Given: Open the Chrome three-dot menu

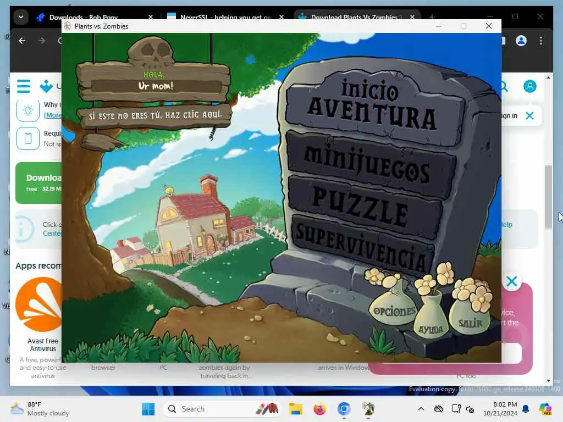Looking at the screenshot, I should pos(541,41).
